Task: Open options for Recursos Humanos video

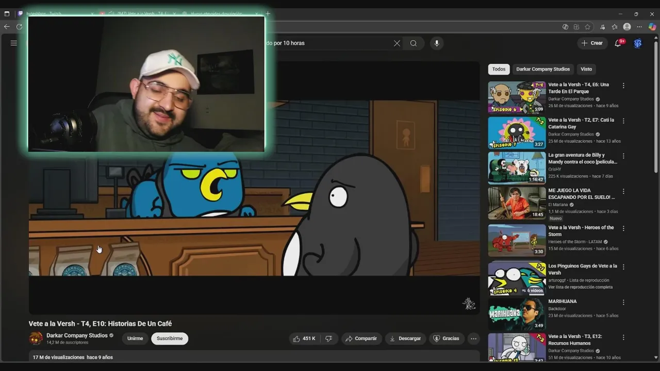Action: point(623,338)
